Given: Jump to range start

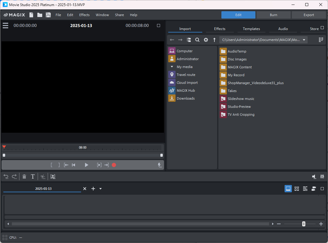Looking at the screenshot, I should coord(66,165).
